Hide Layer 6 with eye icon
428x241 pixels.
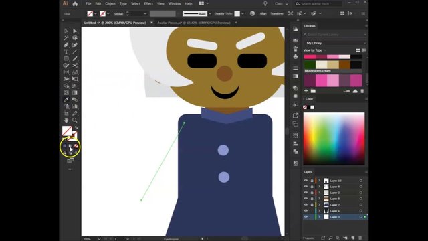tap(306, 211)
